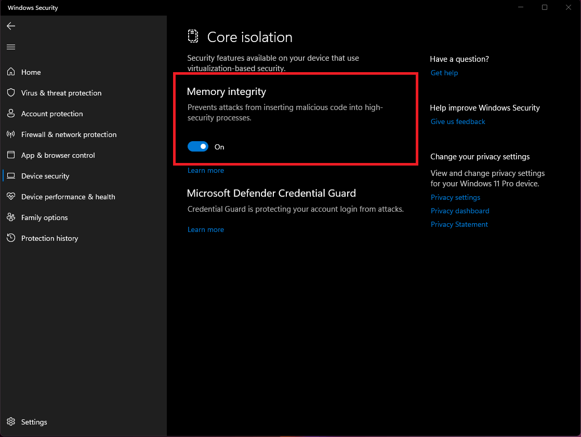Switch to Home in navigation pane

[x=31, y=72]
